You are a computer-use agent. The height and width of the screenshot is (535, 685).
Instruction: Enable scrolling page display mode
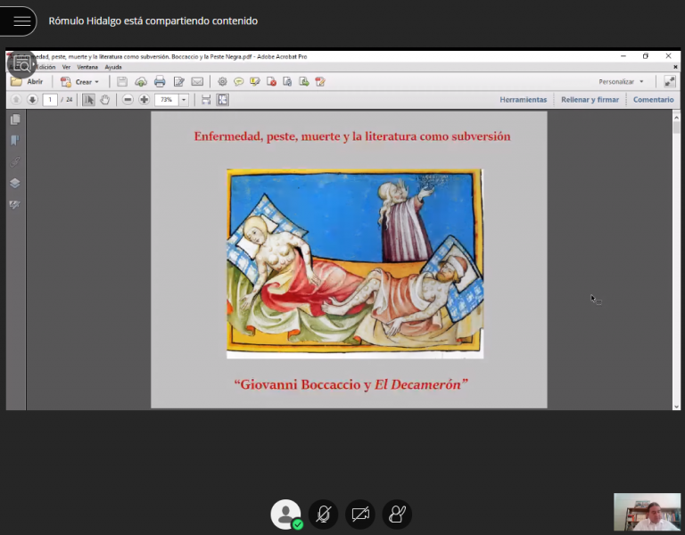[206, 100]
